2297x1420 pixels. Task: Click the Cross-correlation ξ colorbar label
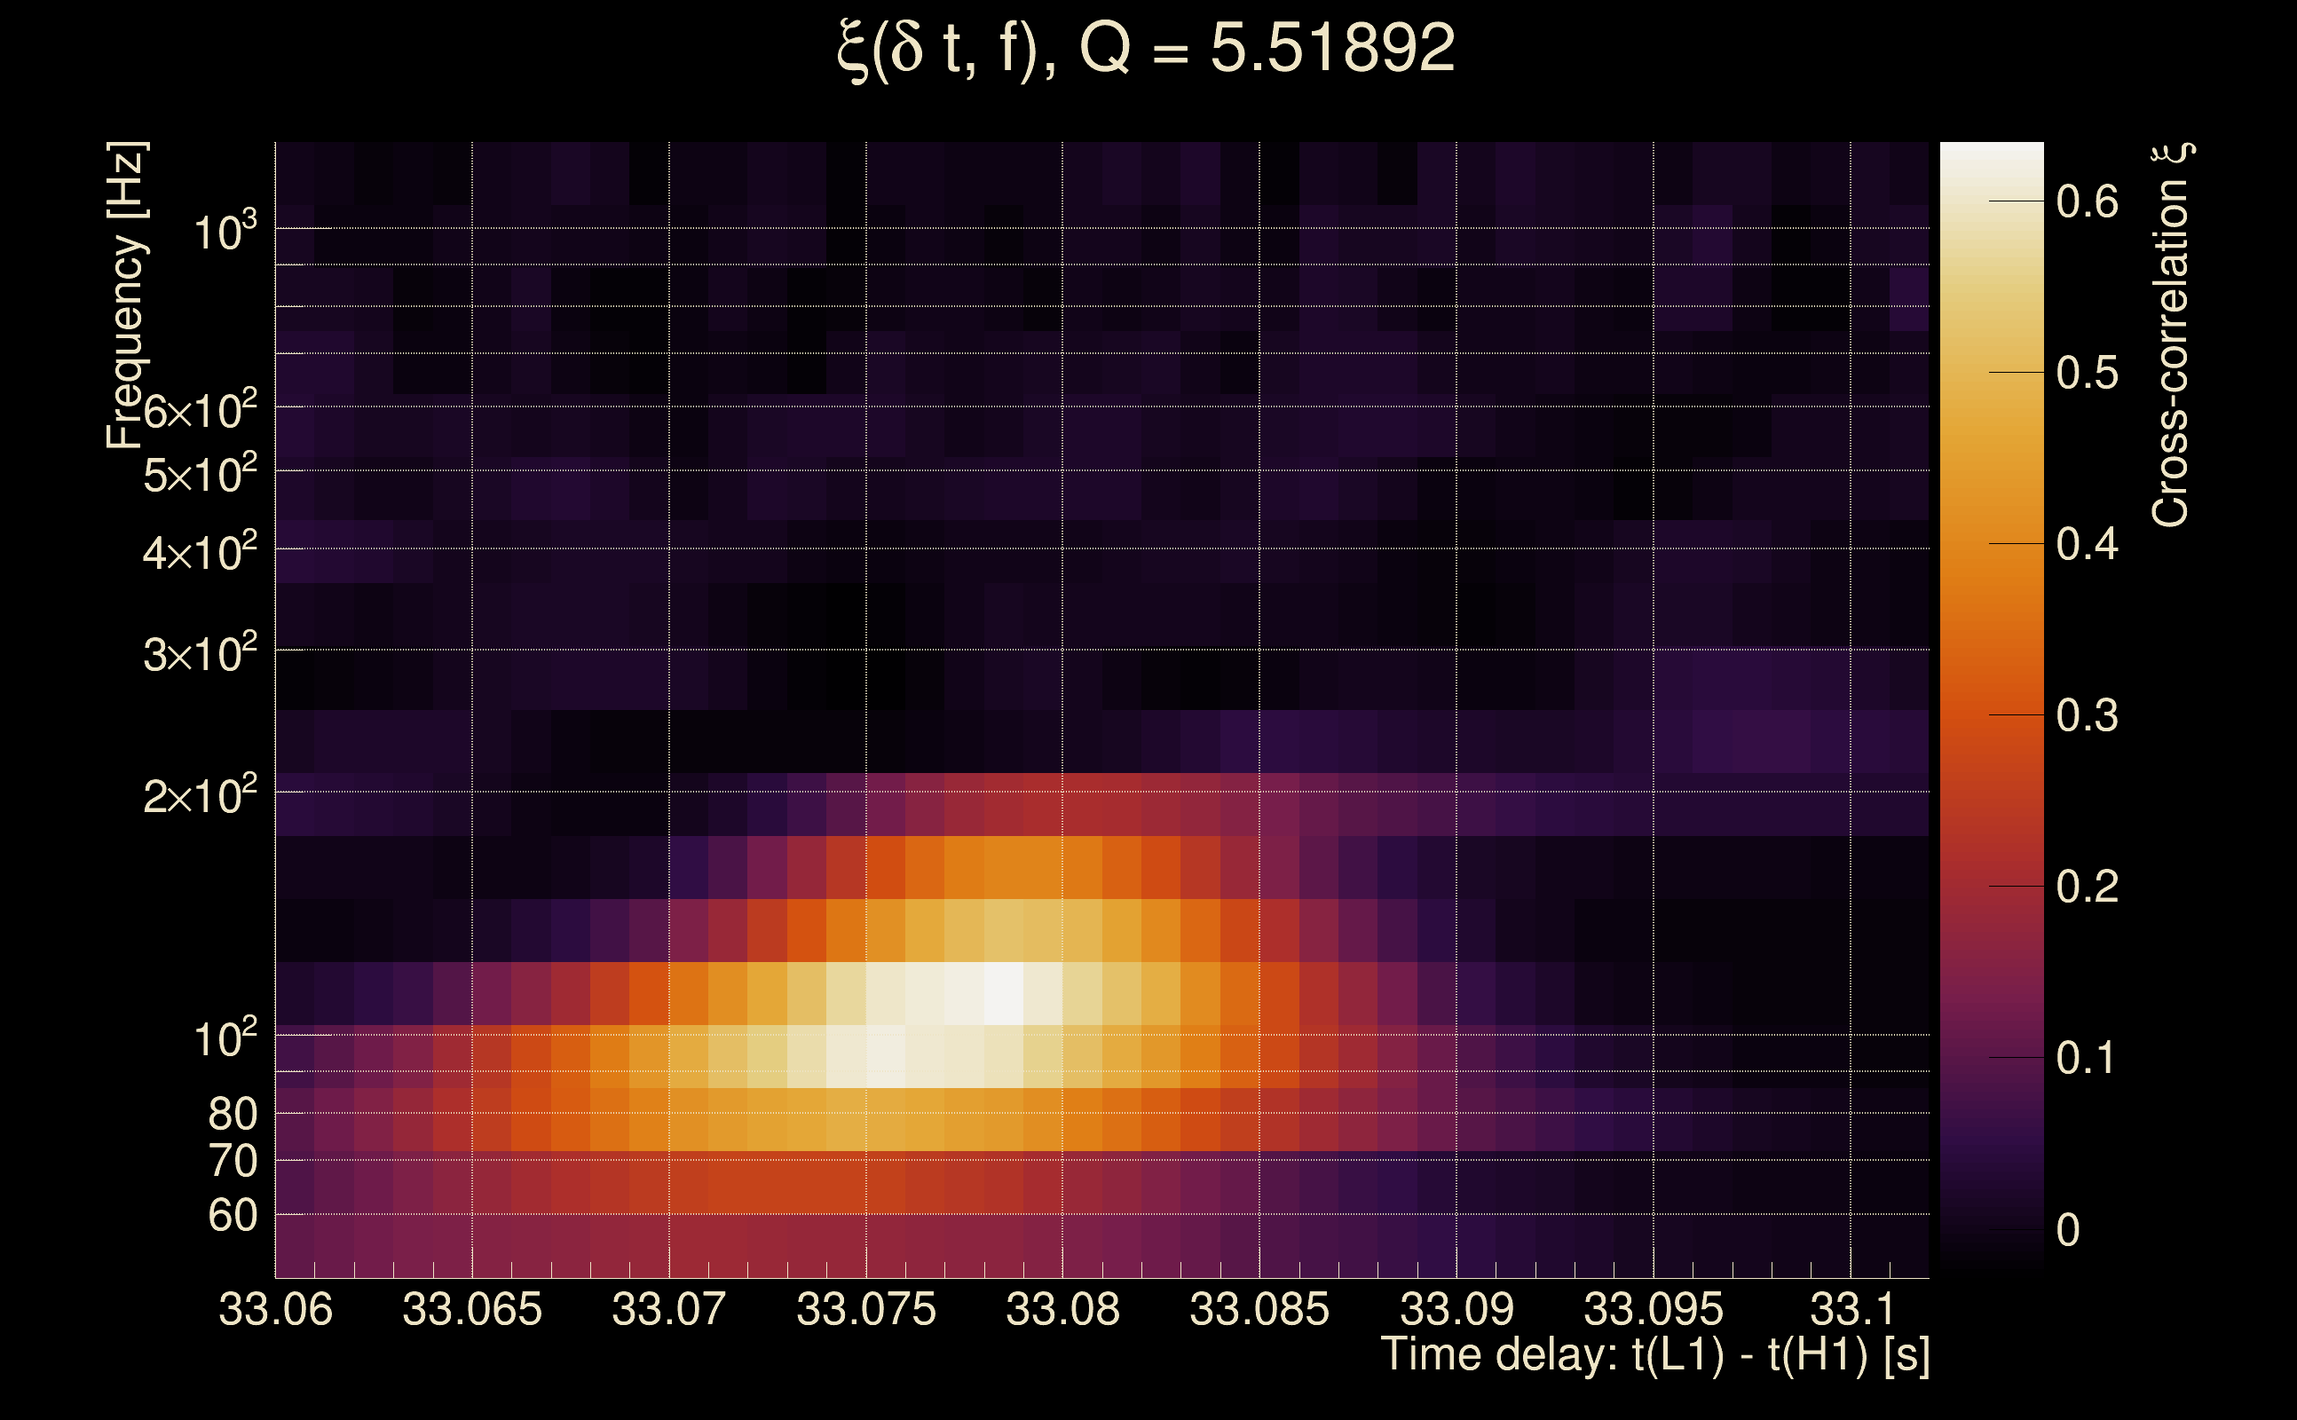click(2171, 335)
